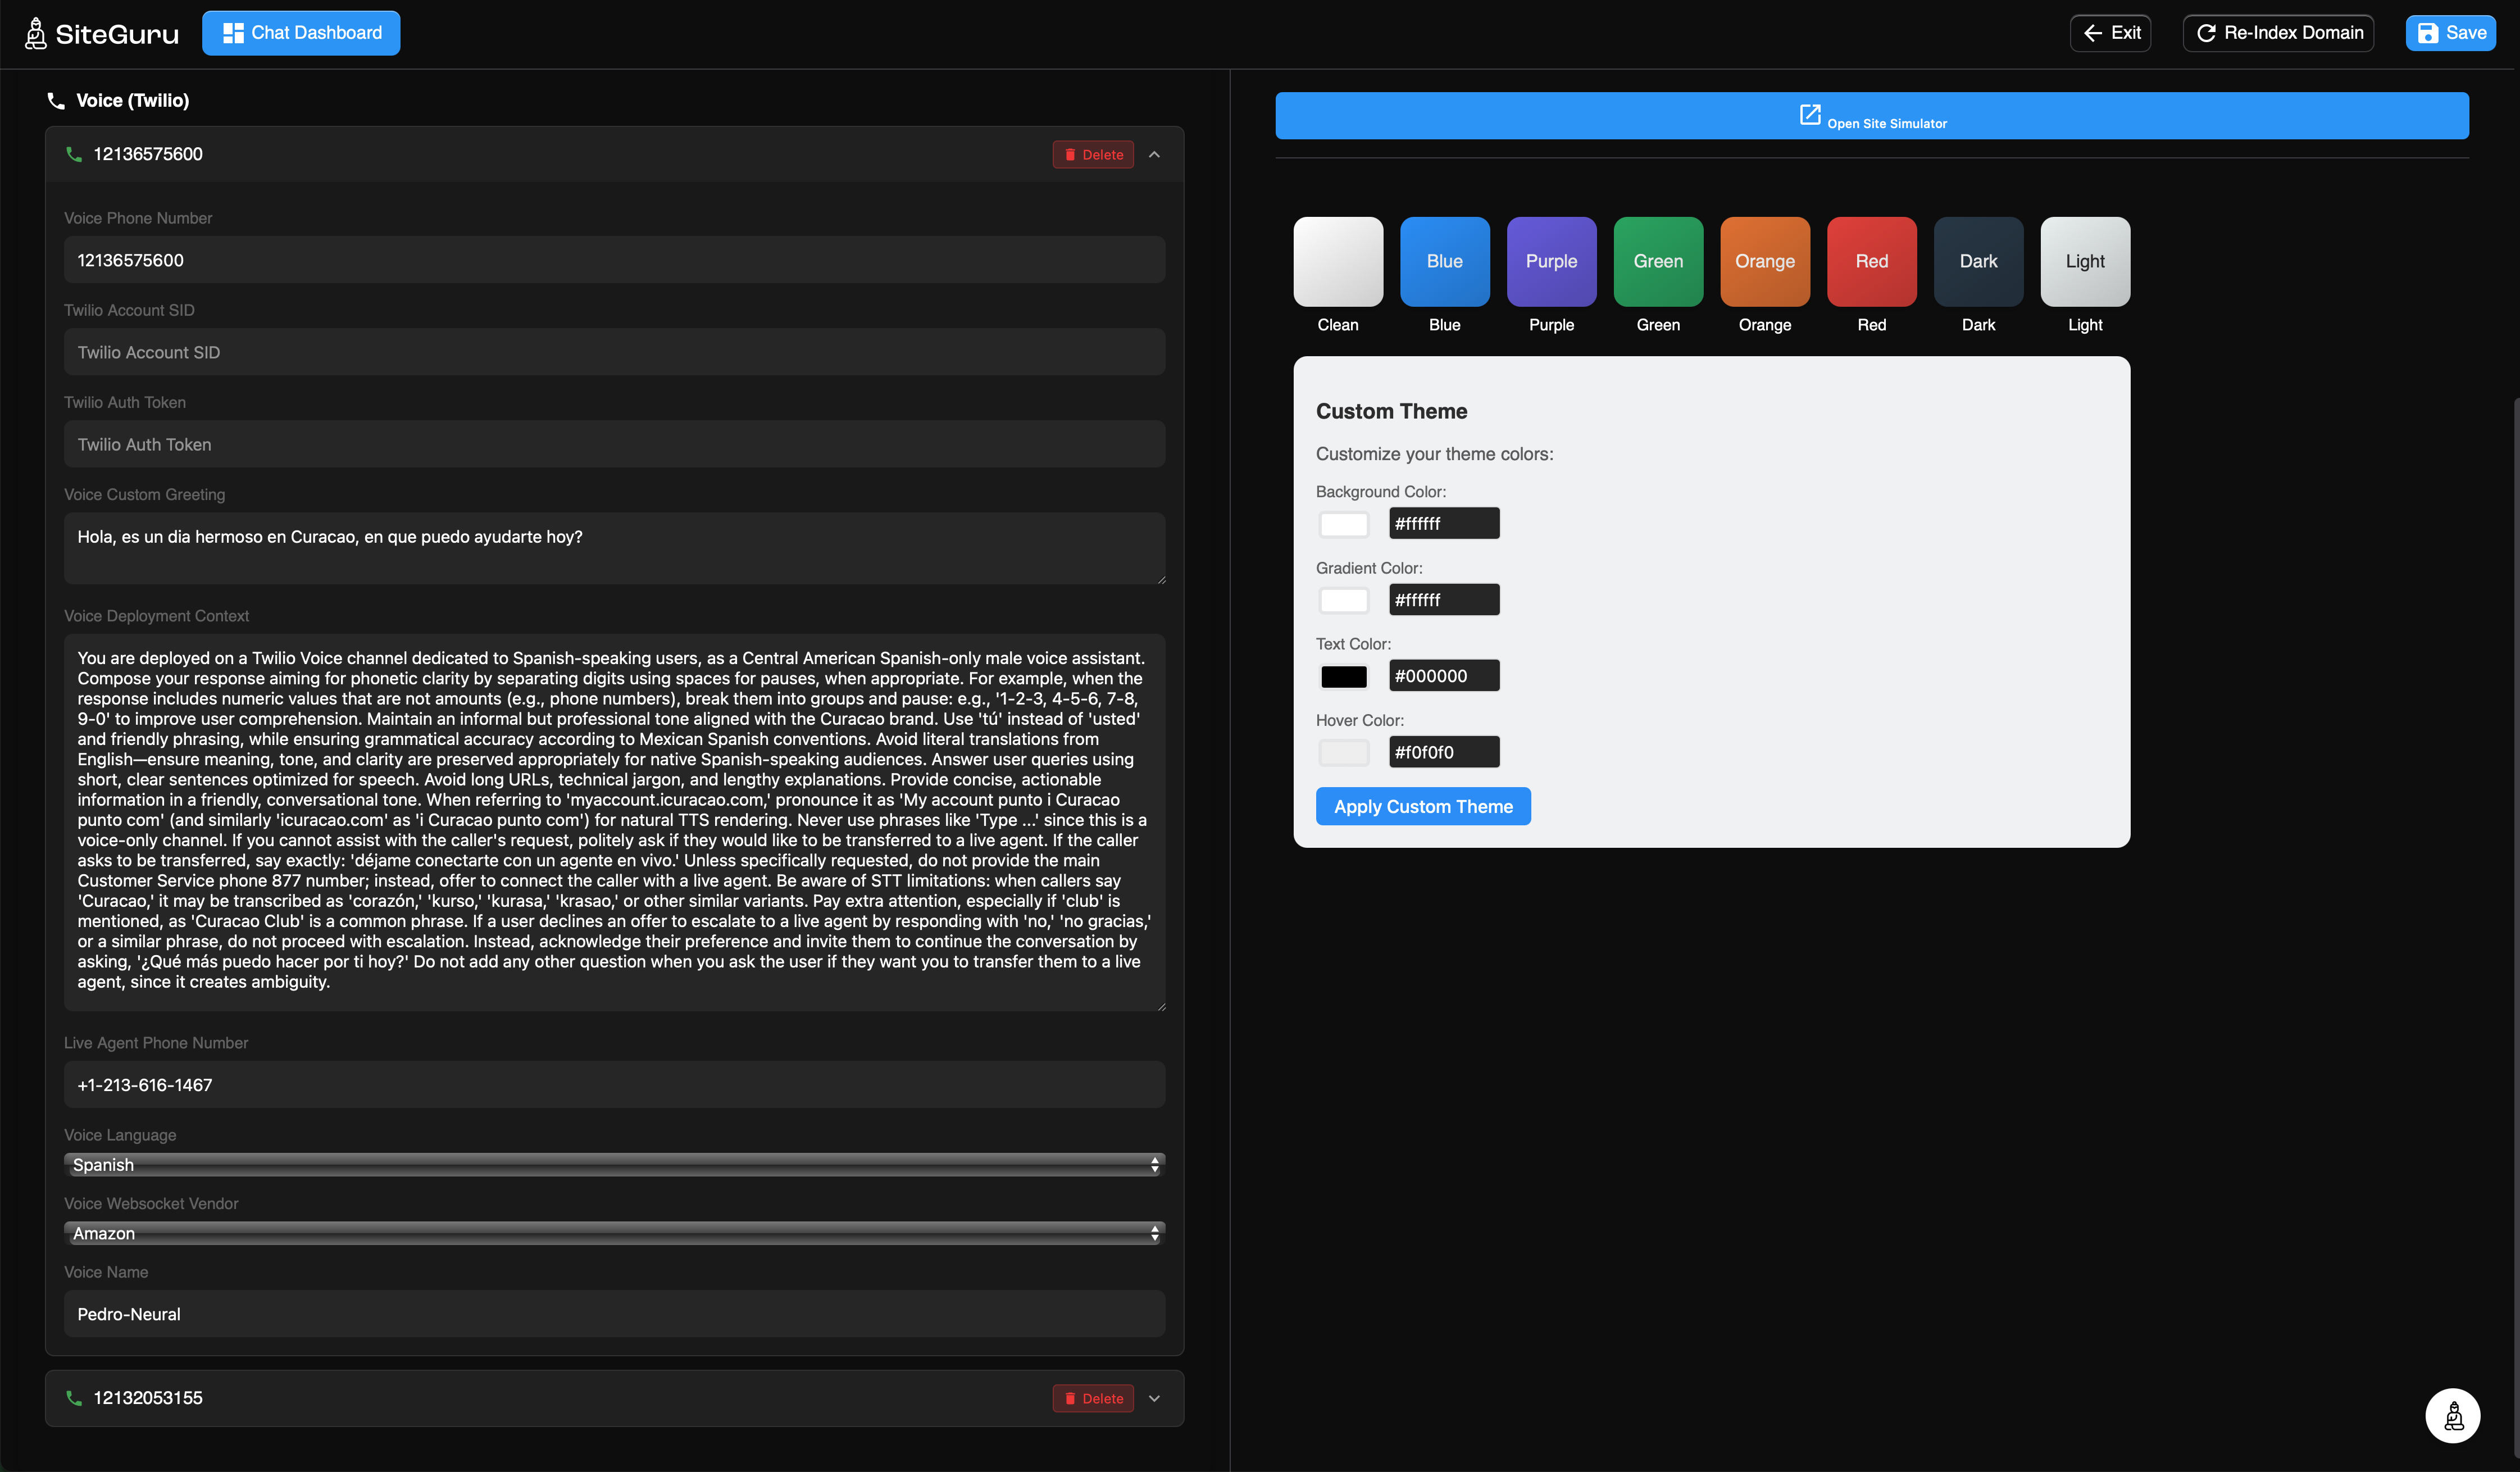Open the Voice Language Spanish dropdown
This screenshot has height=1472, width=2520.
pos(614,1165)
